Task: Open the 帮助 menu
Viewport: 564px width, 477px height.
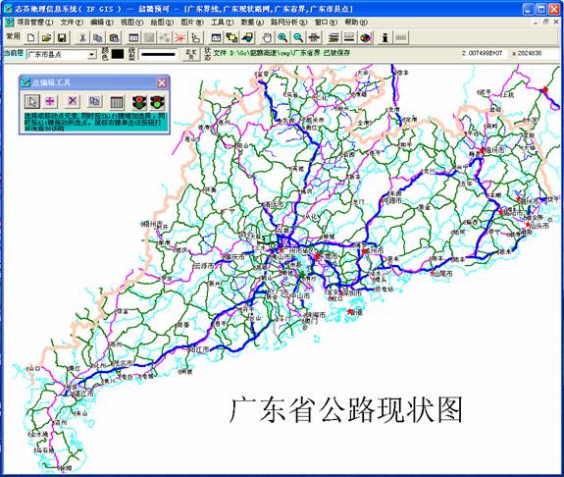Action: pos(356,23)
